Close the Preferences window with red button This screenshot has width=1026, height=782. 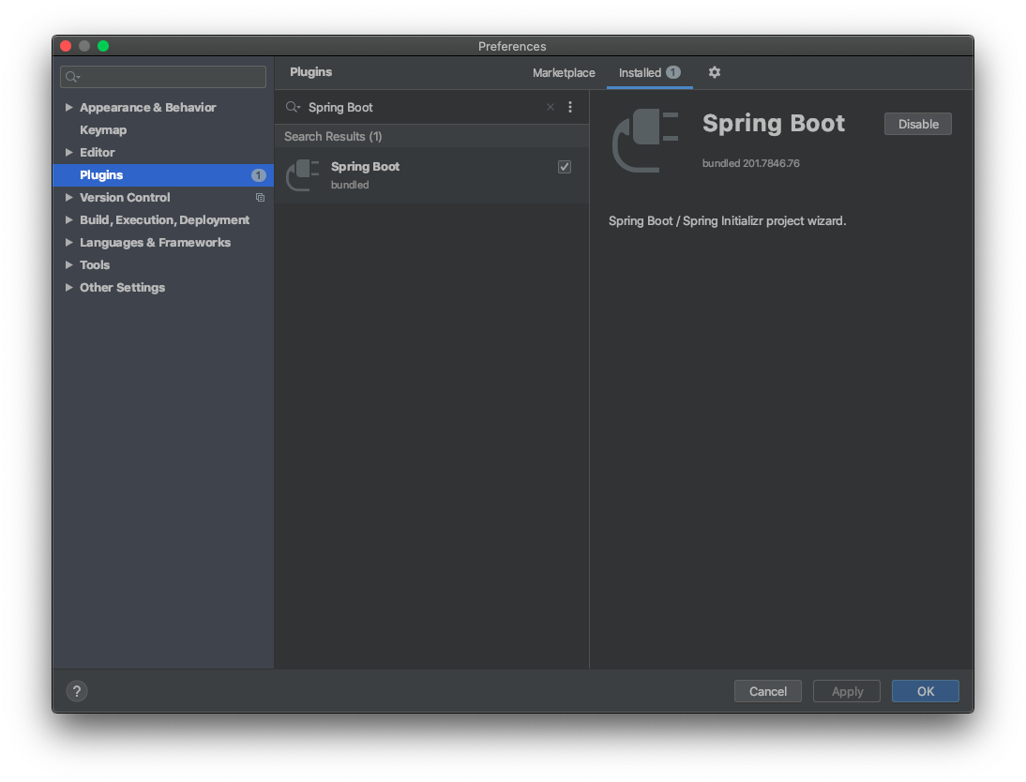[x=66, y=46]
